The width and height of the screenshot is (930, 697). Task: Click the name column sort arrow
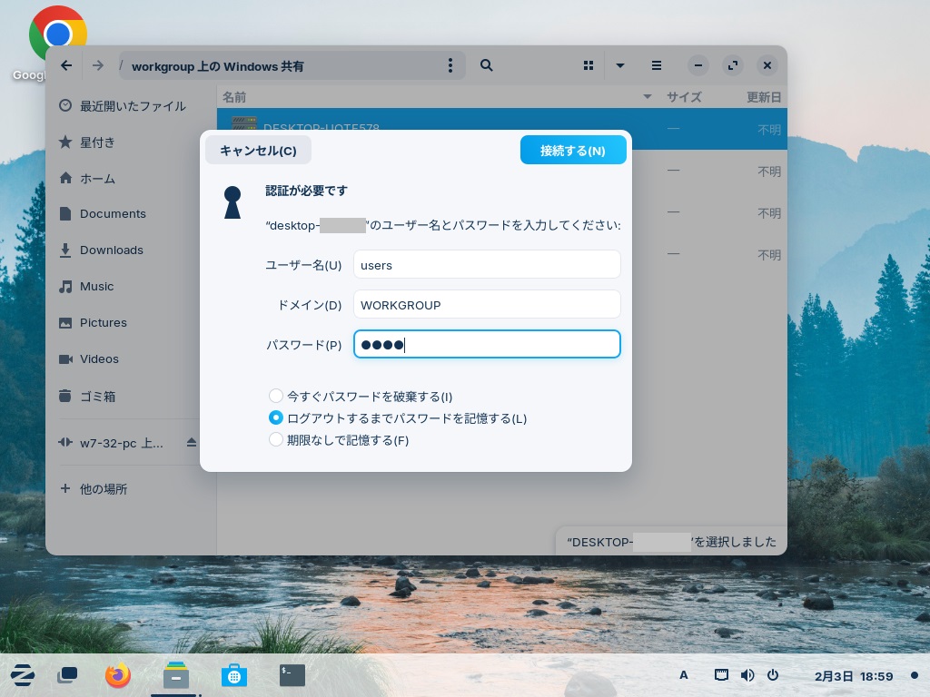click(648, 97)
